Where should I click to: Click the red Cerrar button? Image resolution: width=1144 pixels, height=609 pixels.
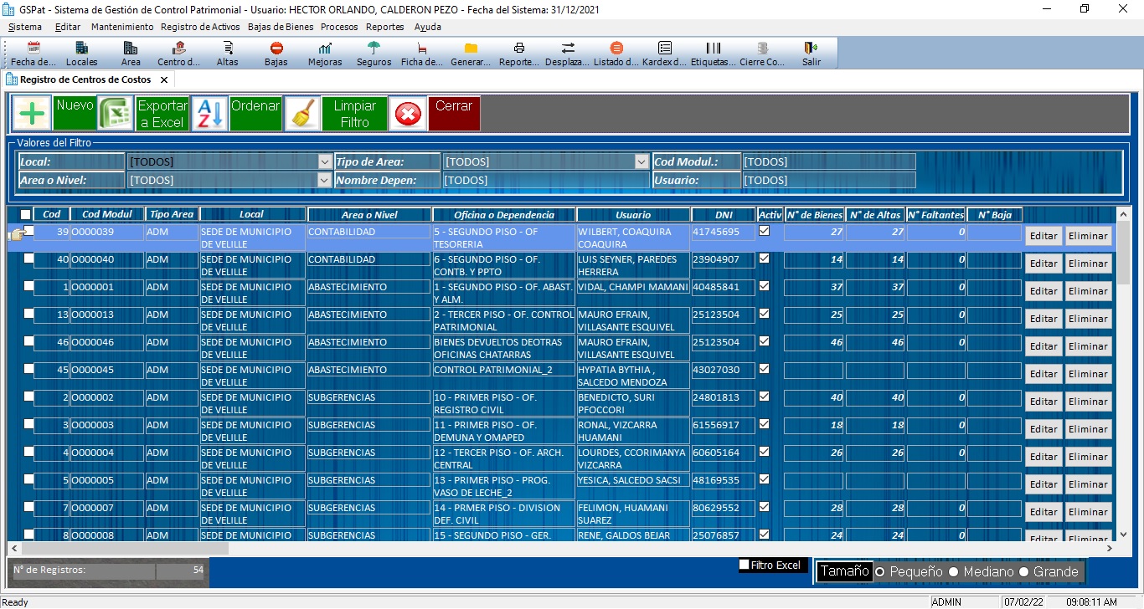(454, 114)
